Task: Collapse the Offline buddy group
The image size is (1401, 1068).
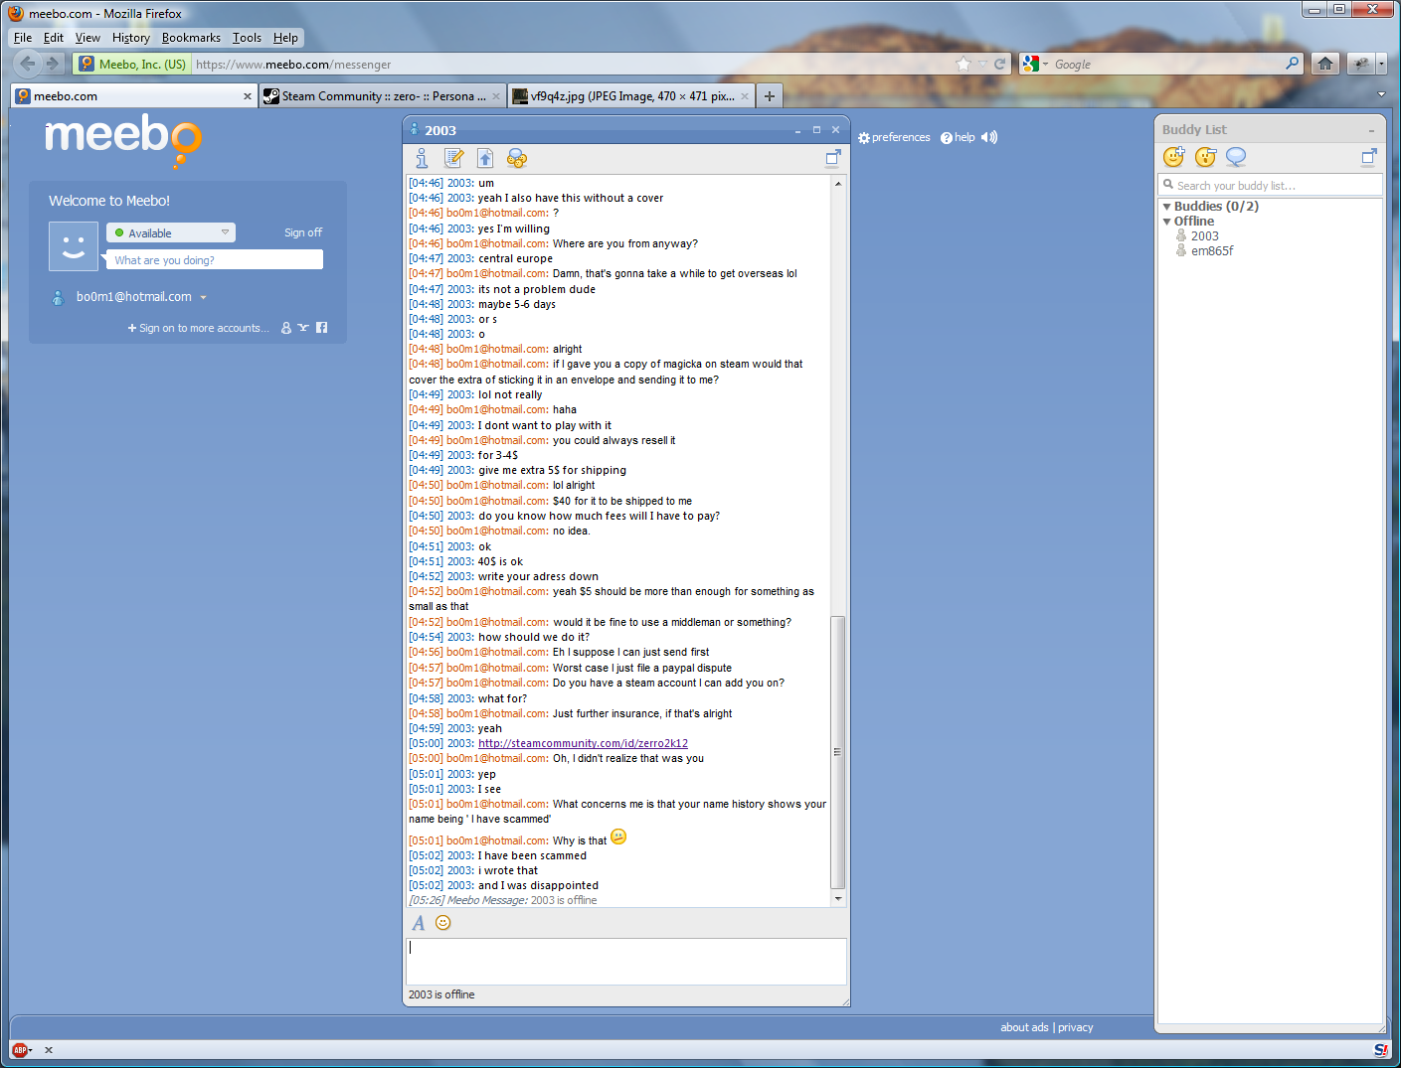Action: [1167, 222]
